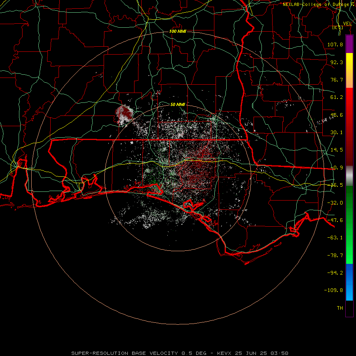Select the -47.6 legend value
This screenshot has width=356, height=356.
point(335,220)
